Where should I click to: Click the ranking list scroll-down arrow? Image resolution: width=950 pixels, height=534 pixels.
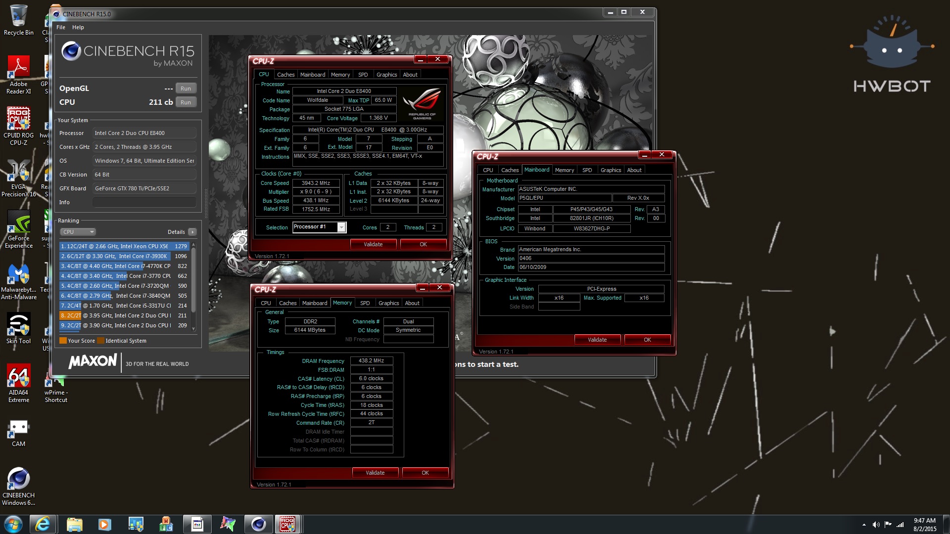[193, 329]
